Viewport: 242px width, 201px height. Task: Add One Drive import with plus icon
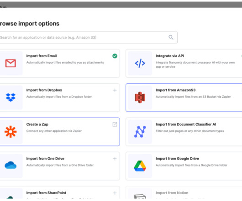[115, 159]
